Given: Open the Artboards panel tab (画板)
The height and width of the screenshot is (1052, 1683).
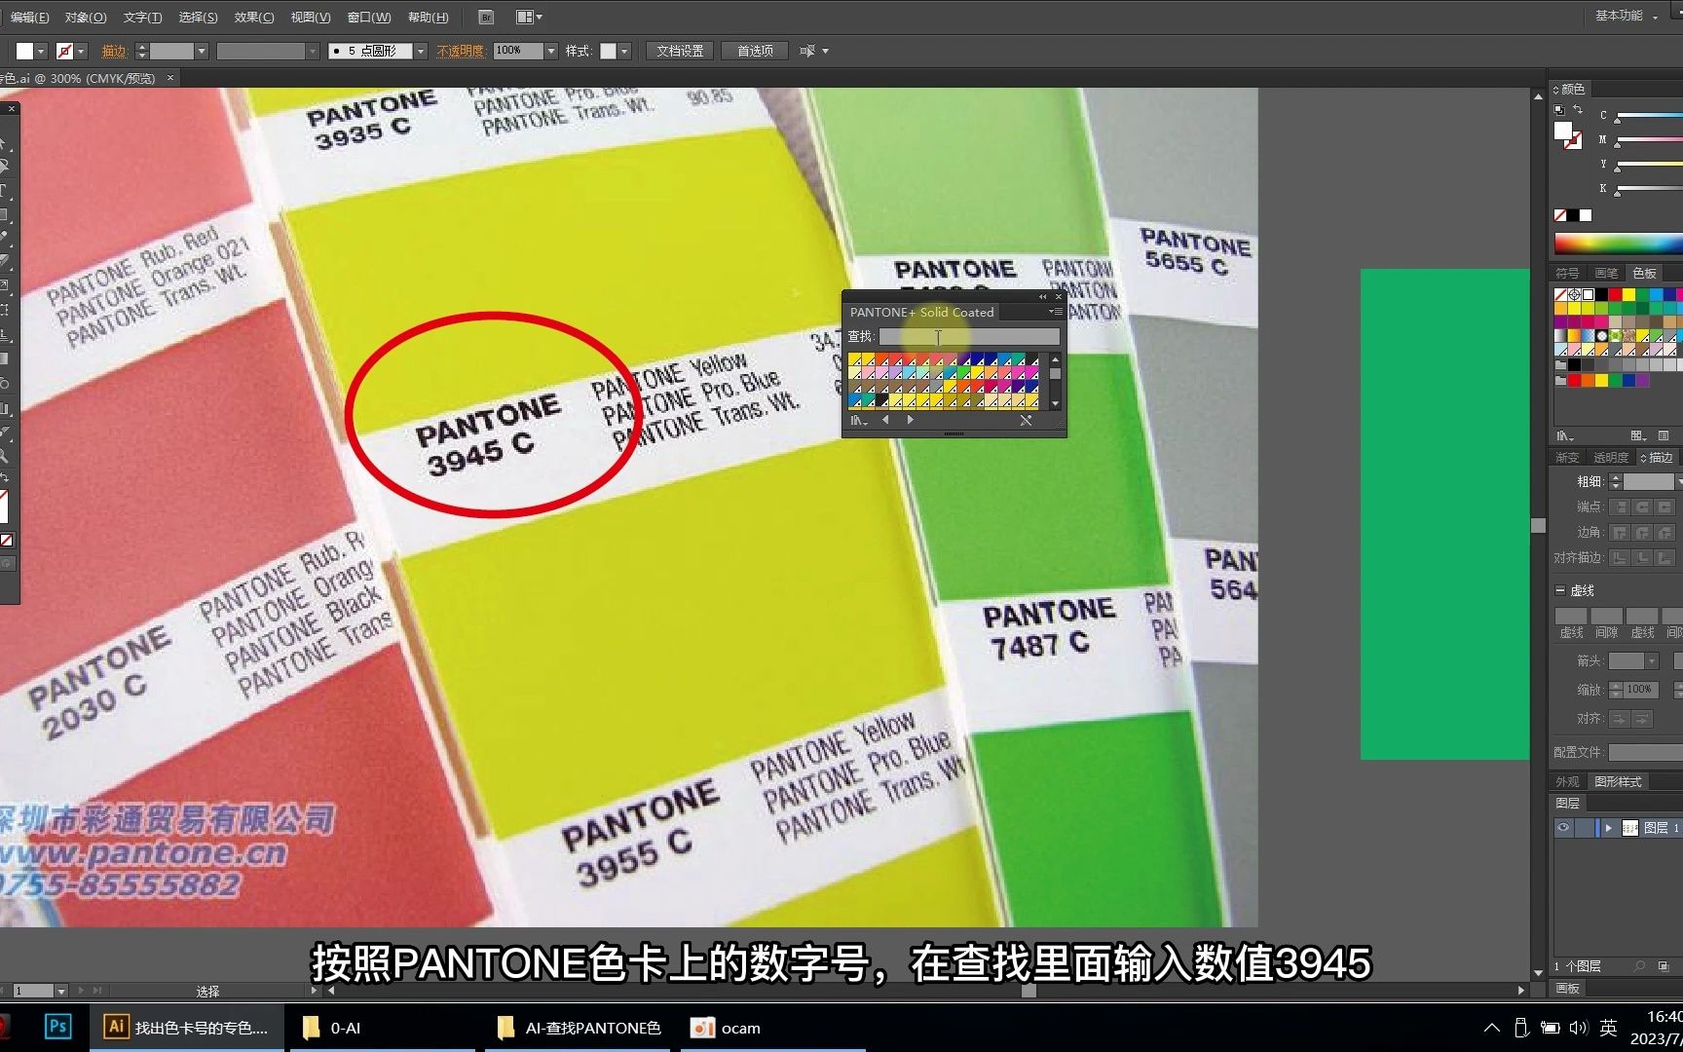Looking at the screenshot, I should (x=1568, y=989).
